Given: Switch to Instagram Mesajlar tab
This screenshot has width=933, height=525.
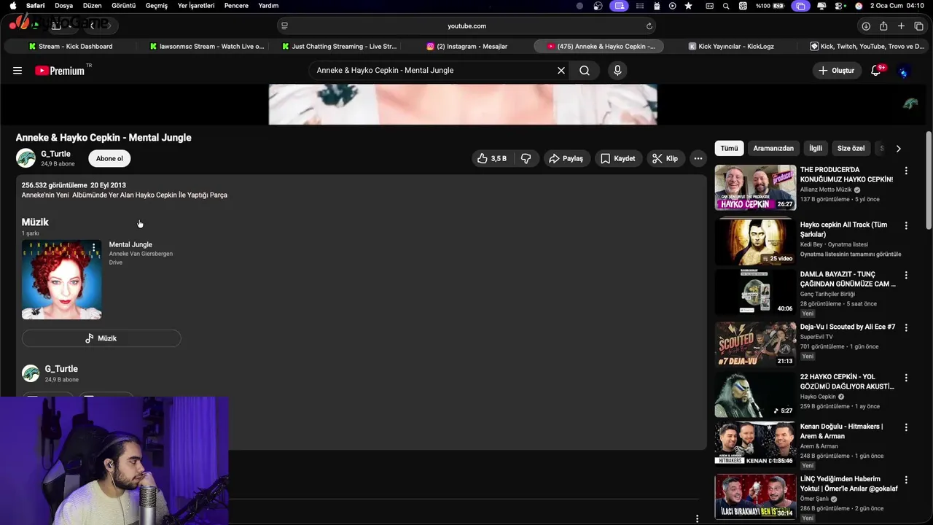Looking at the screenshot, I should (467, 46).
